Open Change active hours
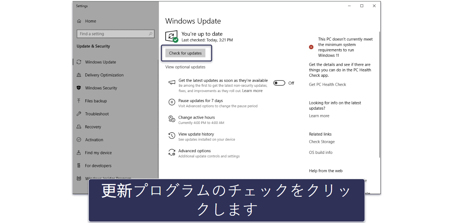 click(196, 117)
